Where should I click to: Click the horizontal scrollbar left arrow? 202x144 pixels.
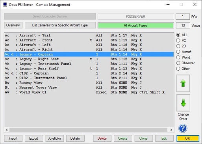coord(7,130)
